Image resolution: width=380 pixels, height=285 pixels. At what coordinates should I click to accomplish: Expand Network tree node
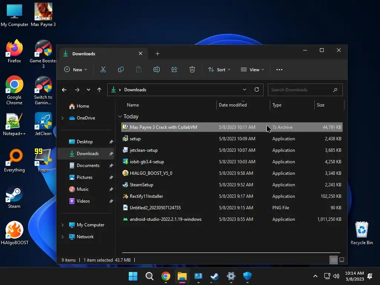62,237
